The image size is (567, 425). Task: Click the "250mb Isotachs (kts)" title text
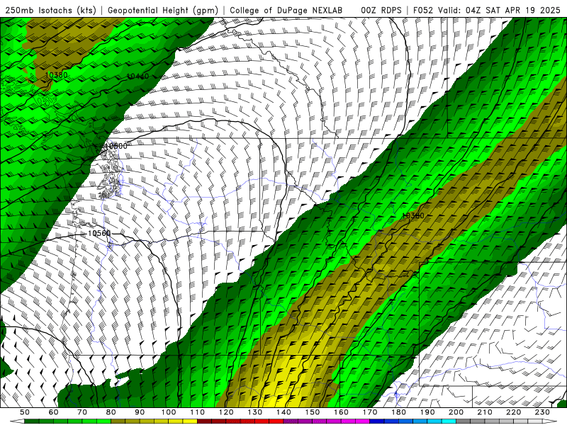click(x=50, y=10)
